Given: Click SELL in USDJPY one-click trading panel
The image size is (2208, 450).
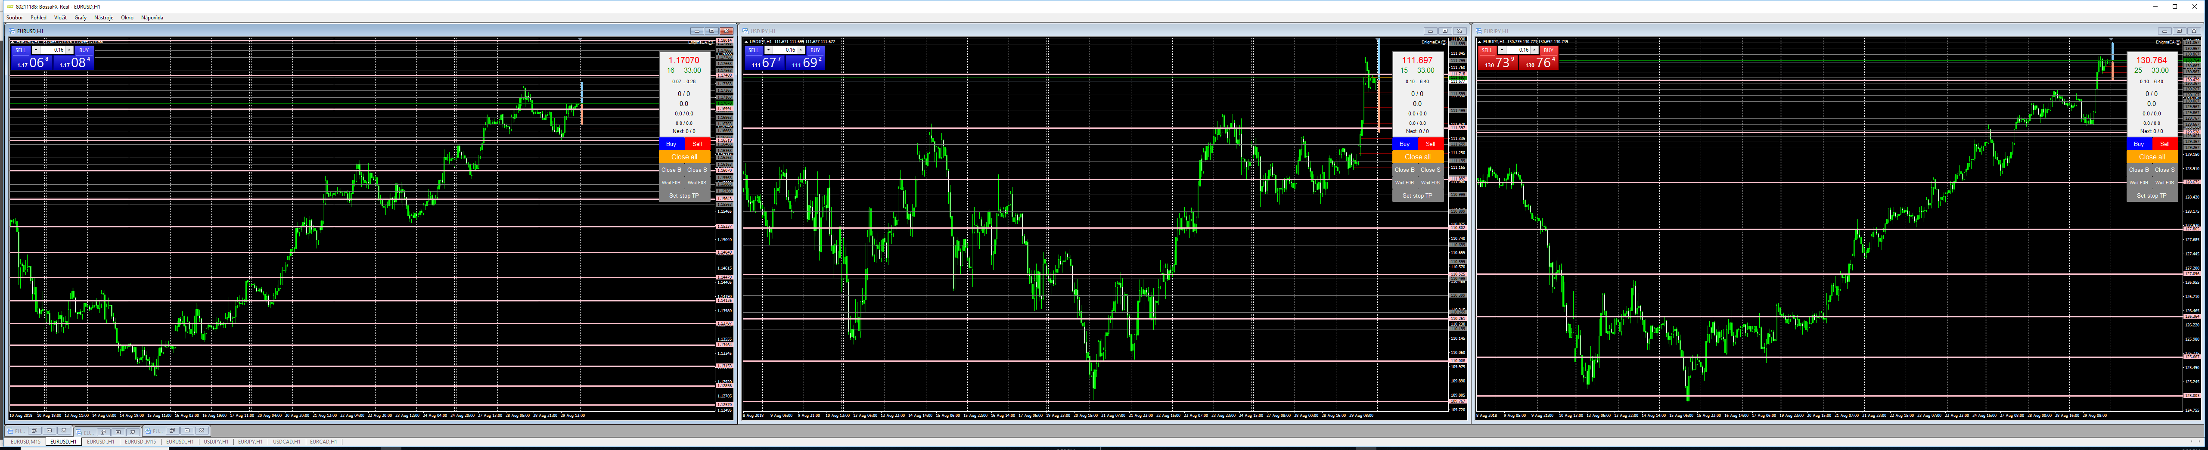Looking at the screenshot, I should (x=754, y=50).
